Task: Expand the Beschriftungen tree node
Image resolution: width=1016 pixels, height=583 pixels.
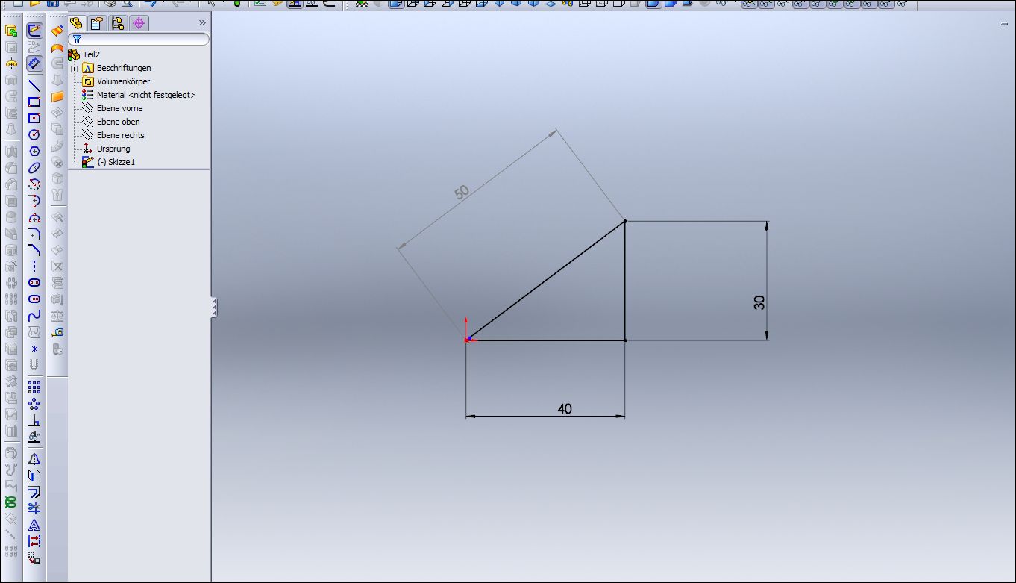Action: tap(75, 69)
